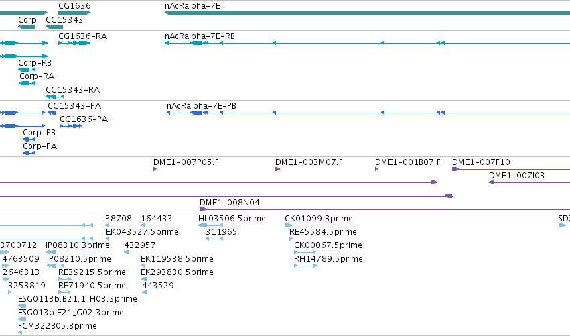Screen dimensions: 570x336
Task: Select the CG1636-RA transcript label
Action: coord(83,36)
